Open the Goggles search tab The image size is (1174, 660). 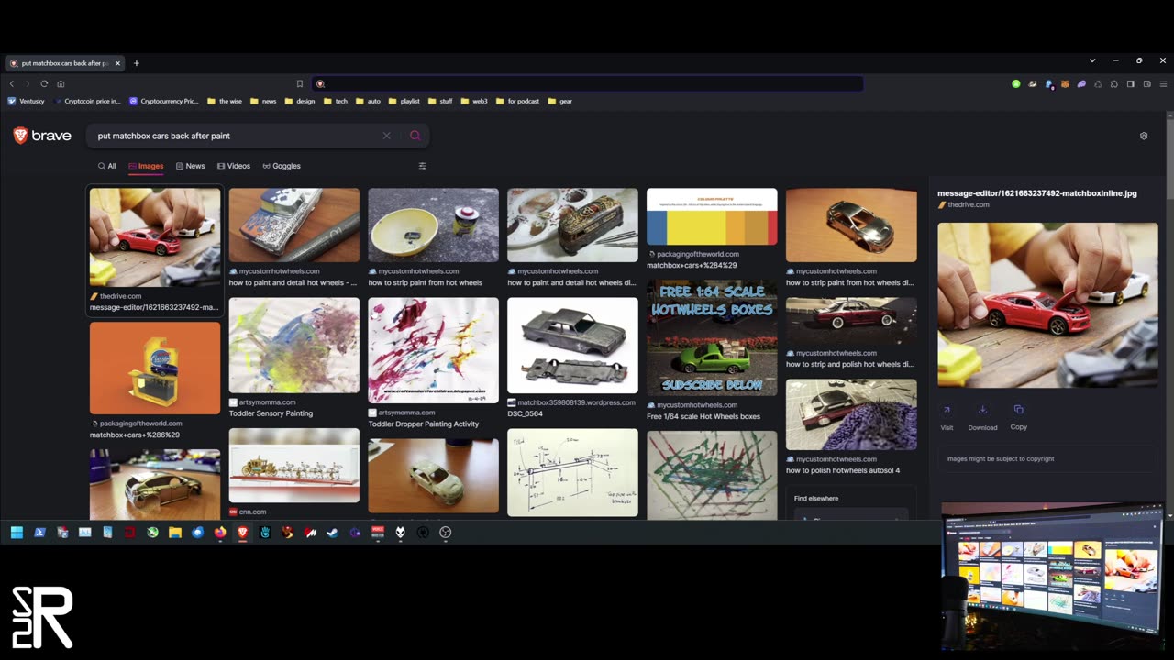tap(282, 166)
